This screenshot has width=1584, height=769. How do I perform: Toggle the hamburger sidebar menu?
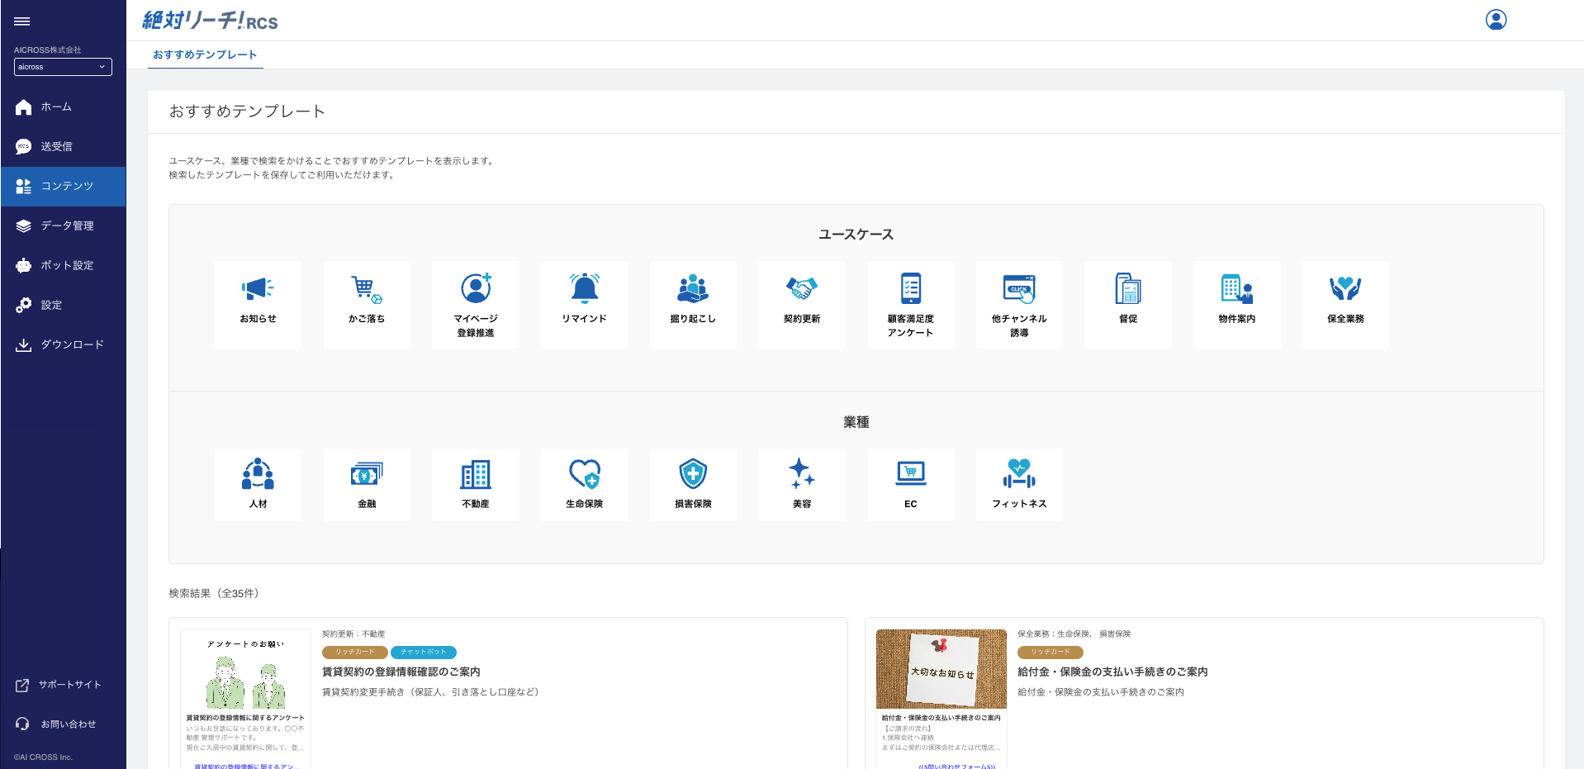click(22, 21)
